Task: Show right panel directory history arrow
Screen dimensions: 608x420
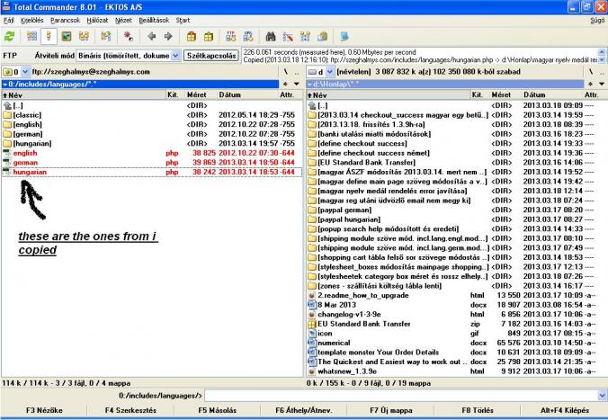Action: 602,84
